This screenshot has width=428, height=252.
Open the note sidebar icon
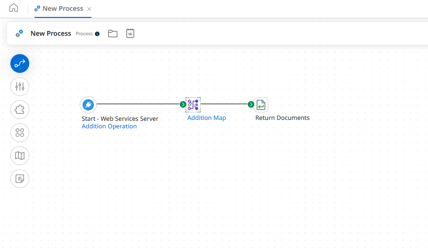click(20, 179)
